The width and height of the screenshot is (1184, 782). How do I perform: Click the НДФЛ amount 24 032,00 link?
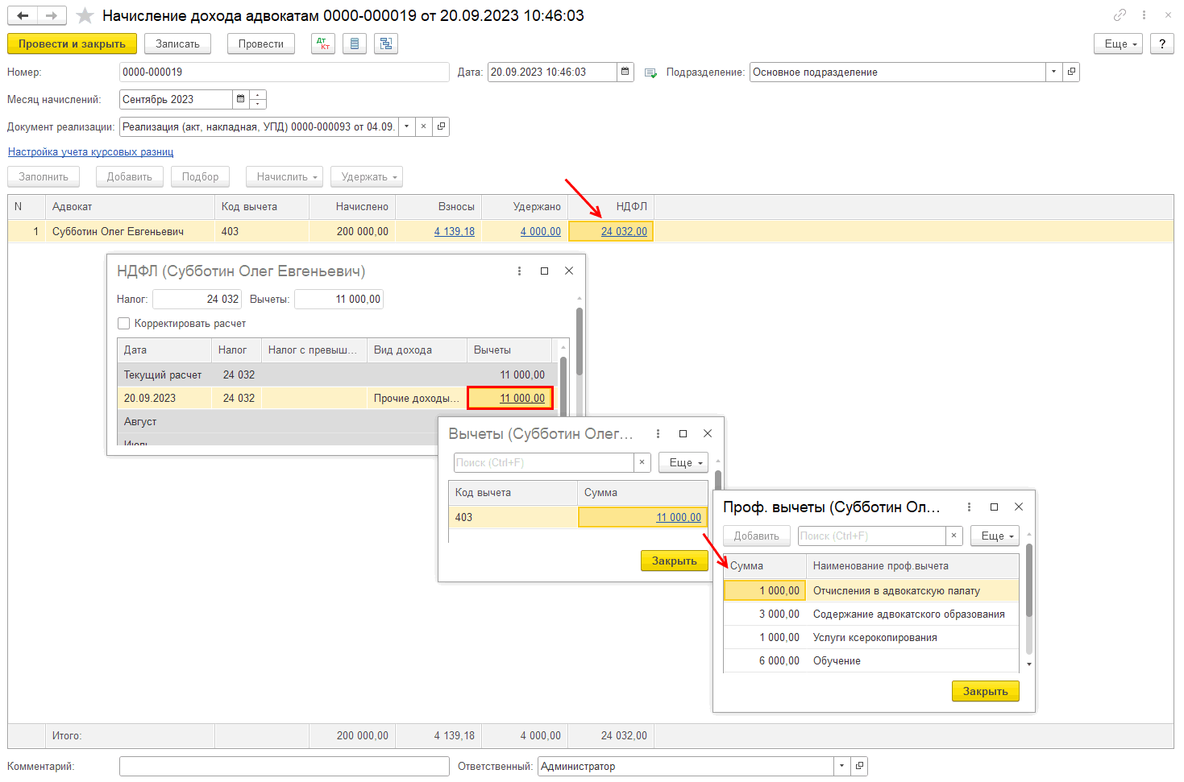coord(623,232)
